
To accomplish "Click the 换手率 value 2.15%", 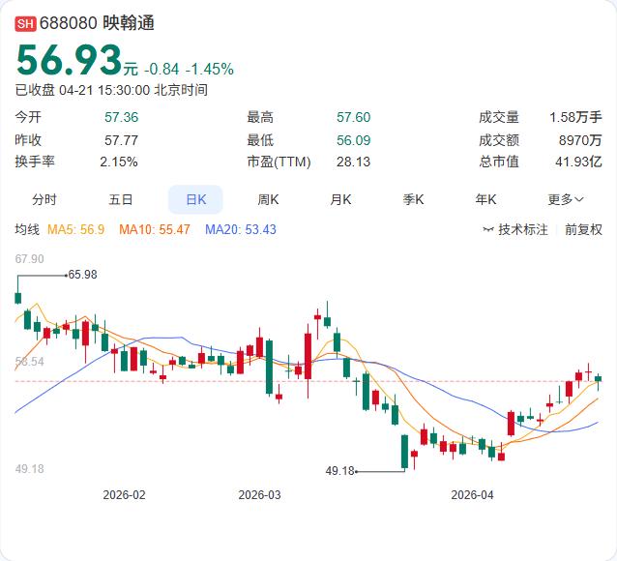I will pyautogui.click(x=118, y=162).
